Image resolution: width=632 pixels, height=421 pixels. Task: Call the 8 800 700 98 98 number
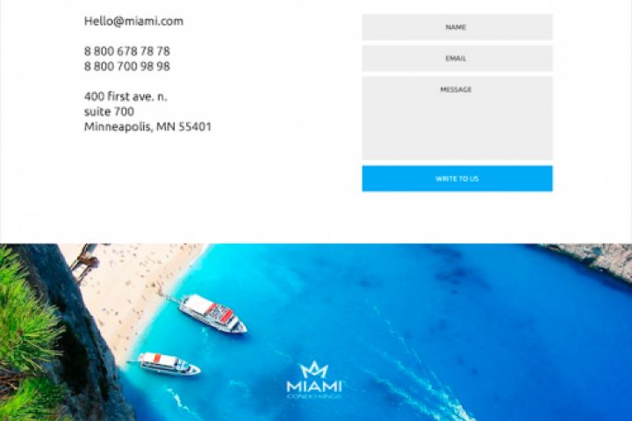pos(127,66)
